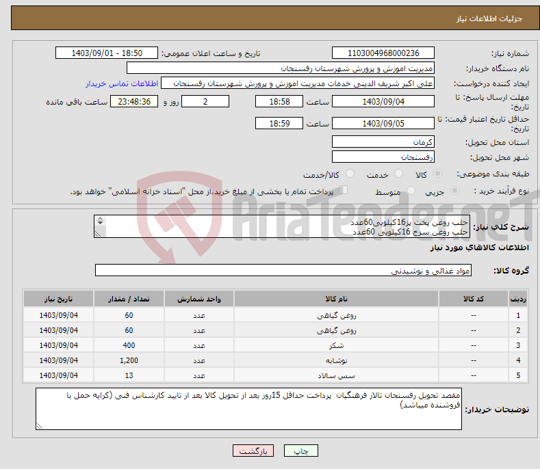This screenshot has height=469, width=540.
Task: Click the unit عدد in the نوشابه row
Action: point(199,360)
